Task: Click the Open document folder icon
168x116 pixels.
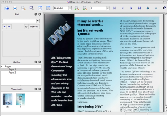Action: pyautogui.click(x=7, y=8)
